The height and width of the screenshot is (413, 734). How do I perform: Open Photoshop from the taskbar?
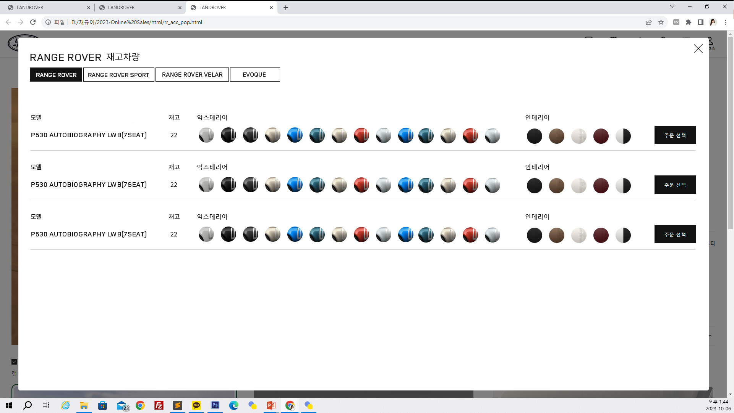215,405
